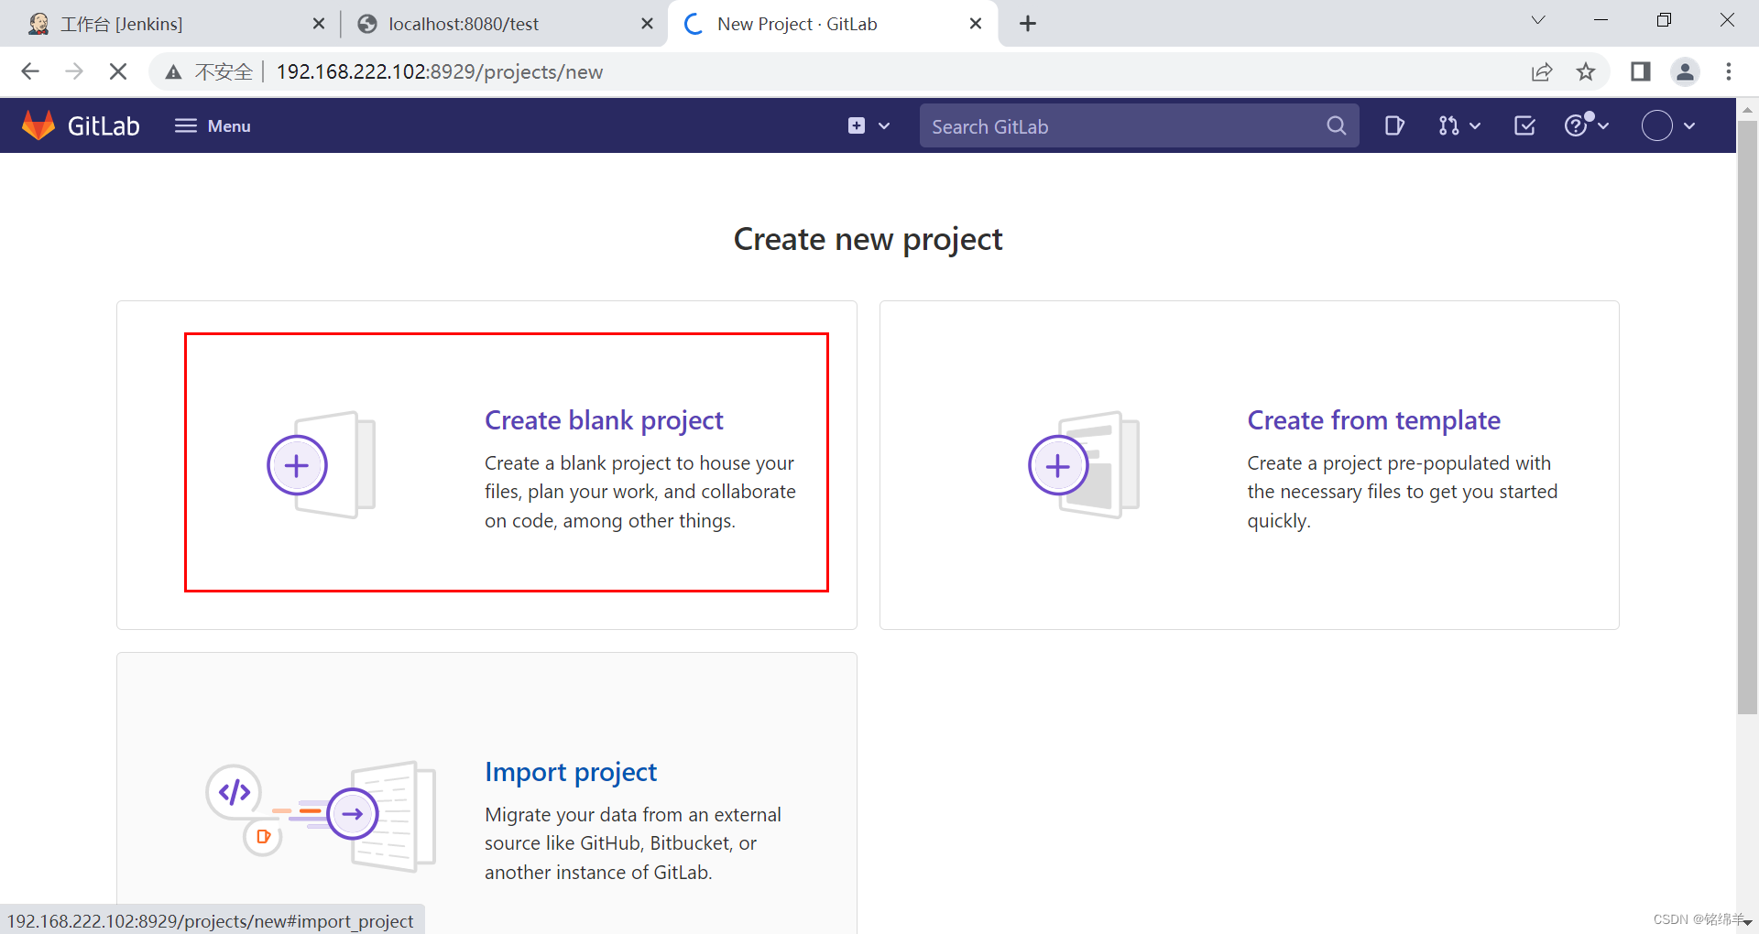Open the Merge requests icon
The height and width of the screenshot is (934, 1759).
coord(1448,125)
